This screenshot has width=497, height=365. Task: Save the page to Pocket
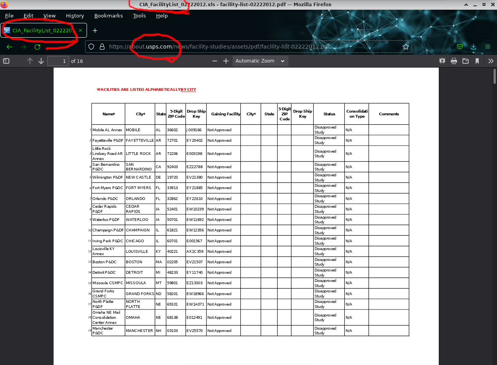click(460, 47)
